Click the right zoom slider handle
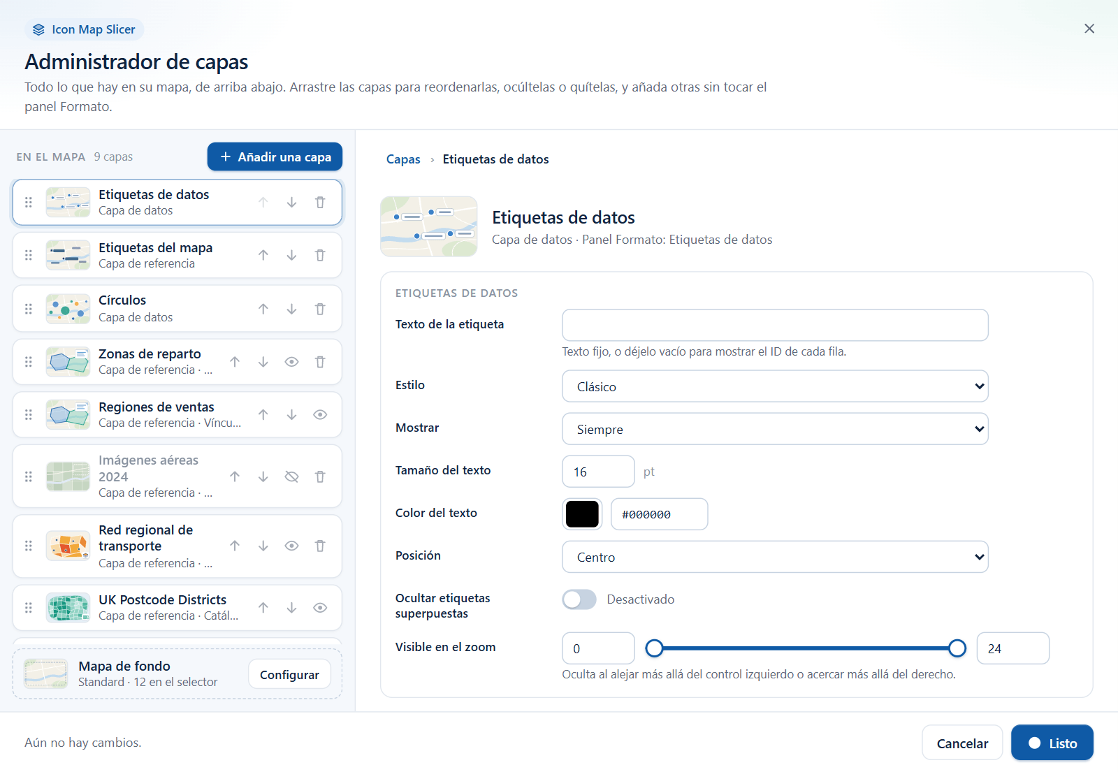 point(957,648)
